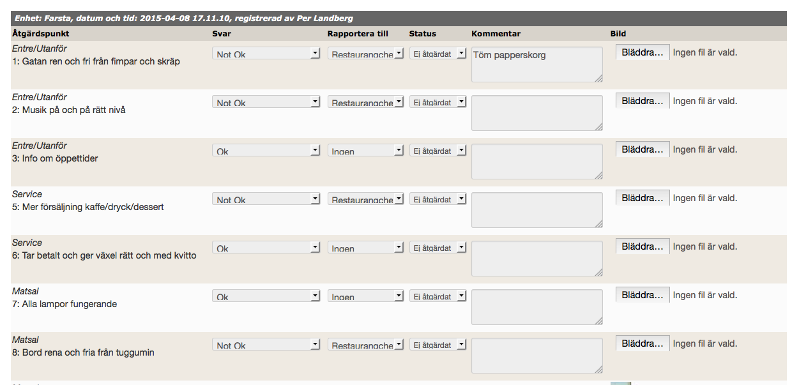Select Status dropdown for Alla lampor fungerande

(x=438, y=296)
